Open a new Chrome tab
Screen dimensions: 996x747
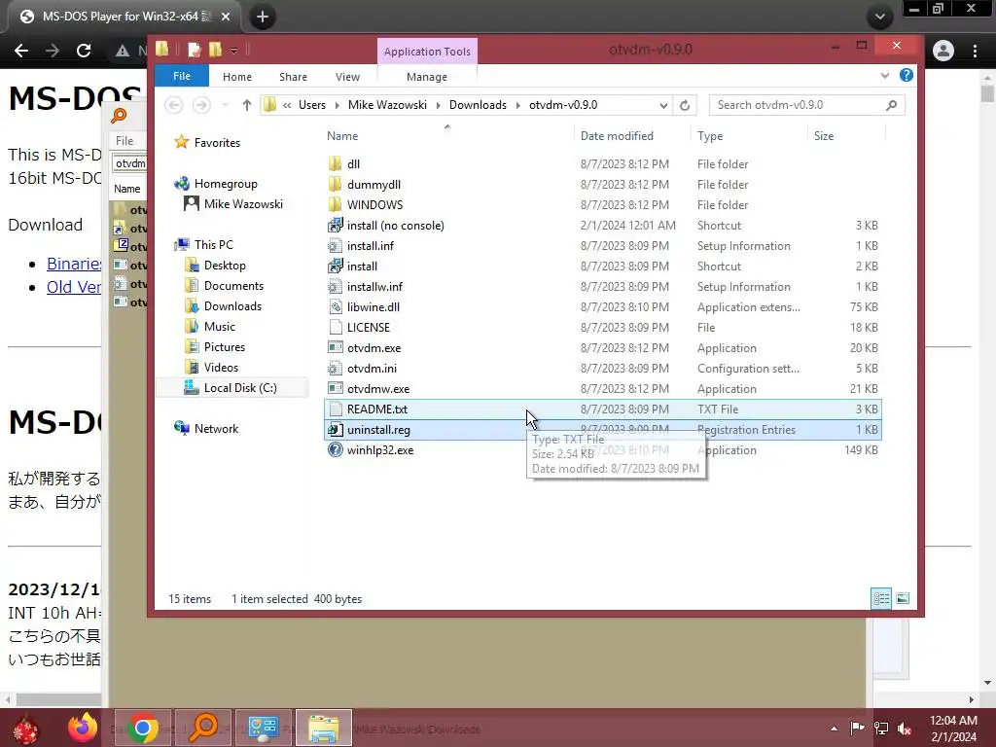pos(263,17)
